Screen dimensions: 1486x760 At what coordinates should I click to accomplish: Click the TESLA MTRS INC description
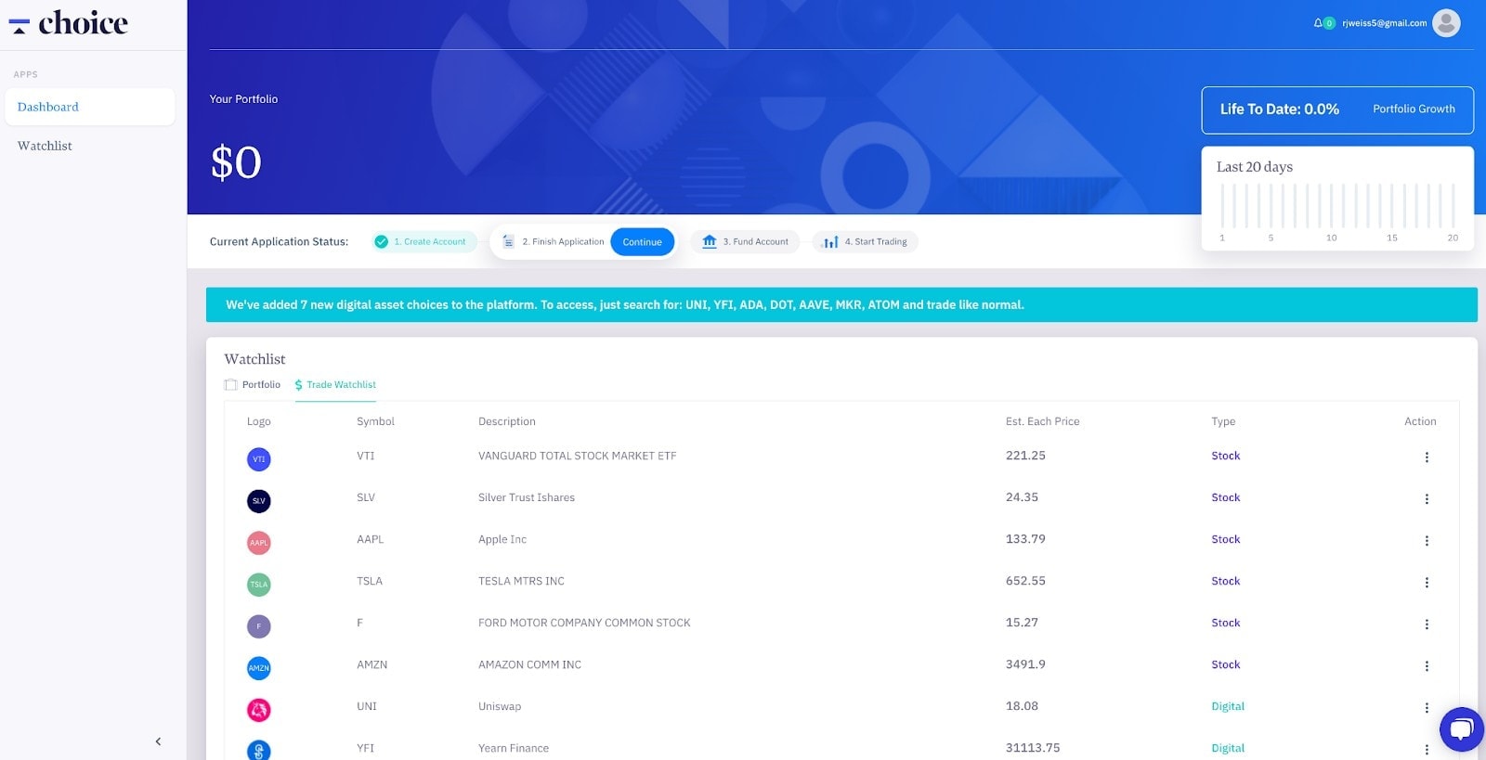pos(521,581)
